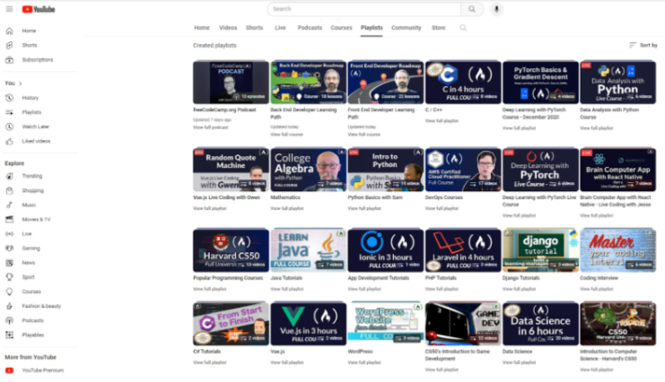Click Vue.js Live Coding with Gwen title
This screenshot has width=665, height=382.
[226, 197]
